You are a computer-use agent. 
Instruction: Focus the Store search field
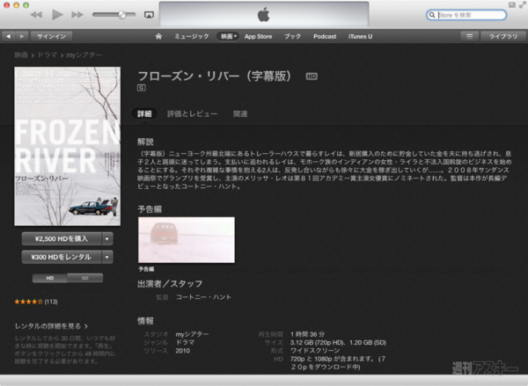[x=466, y=15]
